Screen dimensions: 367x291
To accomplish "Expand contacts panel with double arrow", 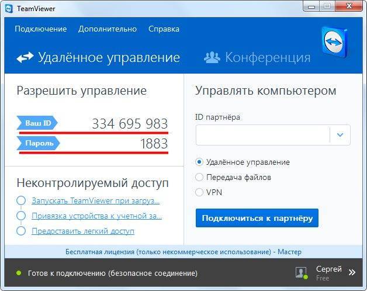I will click(352, 272).
